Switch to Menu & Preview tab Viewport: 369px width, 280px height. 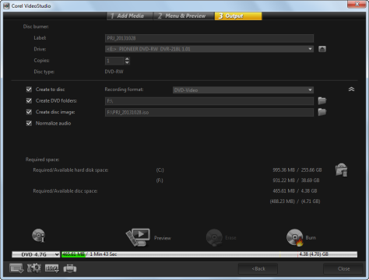tap(184, 16)
